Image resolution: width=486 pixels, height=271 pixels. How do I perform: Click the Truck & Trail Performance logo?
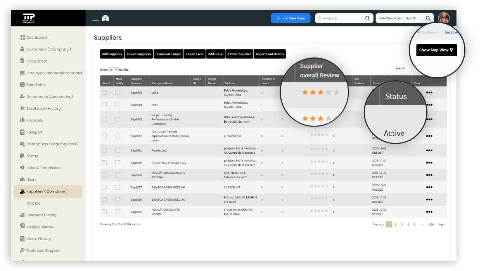point(29,18)
